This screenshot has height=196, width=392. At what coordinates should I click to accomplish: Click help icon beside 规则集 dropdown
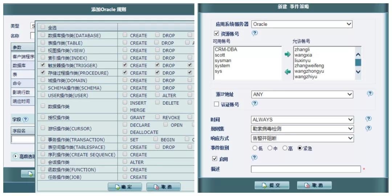pos(368,128)
